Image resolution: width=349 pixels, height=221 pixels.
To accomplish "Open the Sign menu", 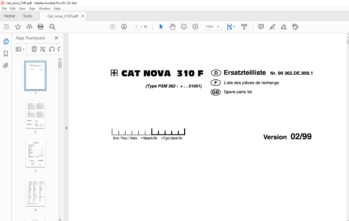I will (x=32, y=9).
